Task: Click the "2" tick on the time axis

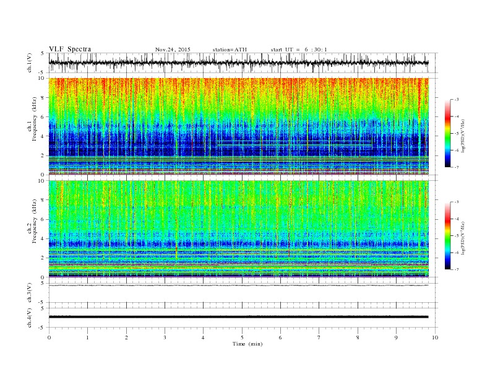Action: pos(126,338)
